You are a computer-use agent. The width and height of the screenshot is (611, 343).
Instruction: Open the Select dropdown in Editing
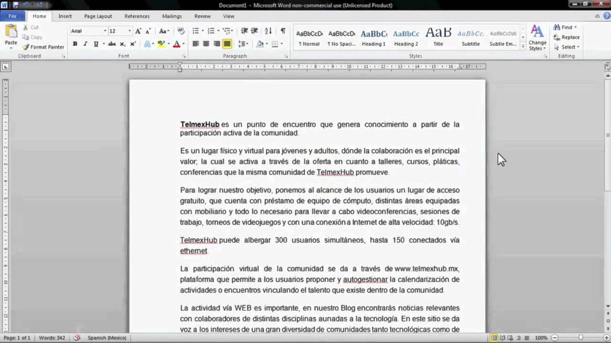tap(567, 47)
